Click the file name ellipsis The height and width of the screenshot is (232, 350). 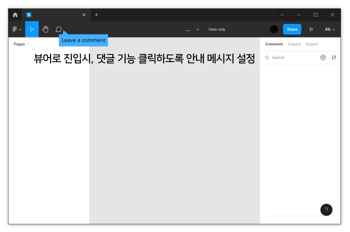[x=188, y=30]
